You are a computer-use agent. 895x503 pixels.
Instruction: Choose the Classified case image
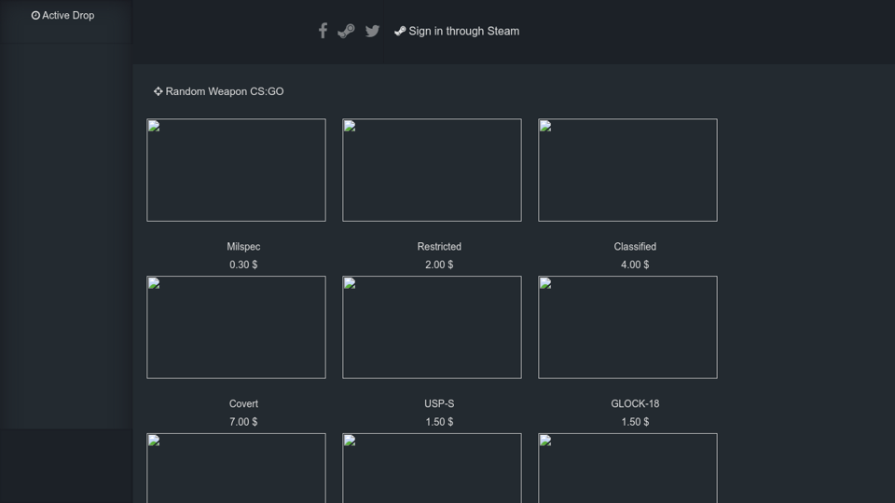[627, 170]
